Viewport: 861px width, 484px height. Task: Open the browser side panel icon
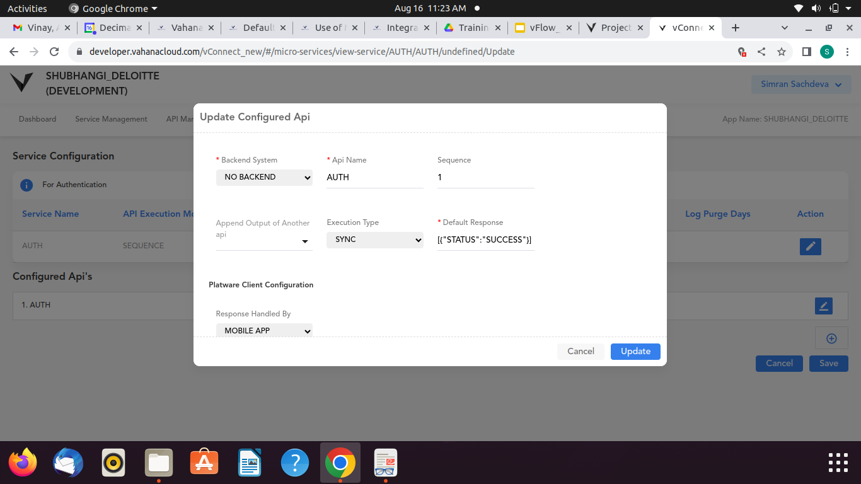[x=806, y=52]
